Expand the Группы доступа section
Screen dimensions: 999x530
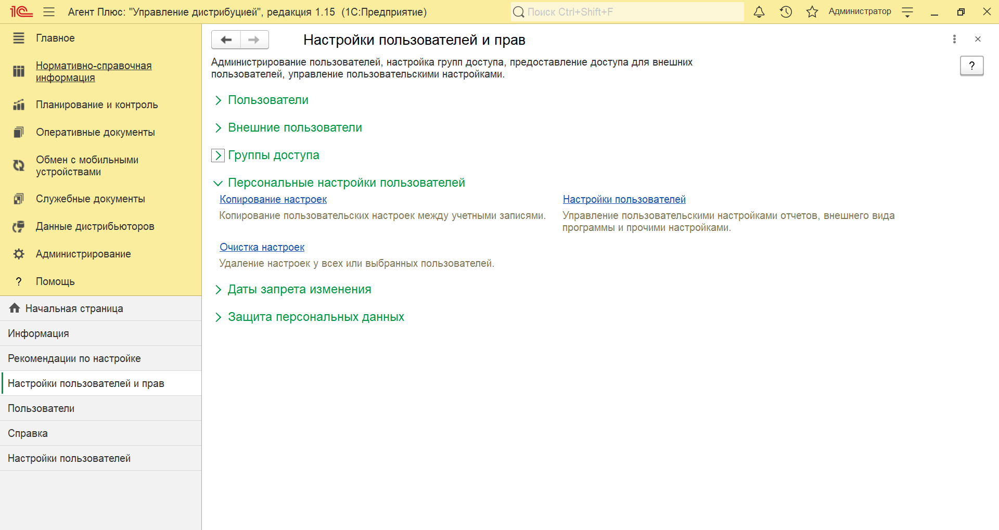(x=273, y=155)
